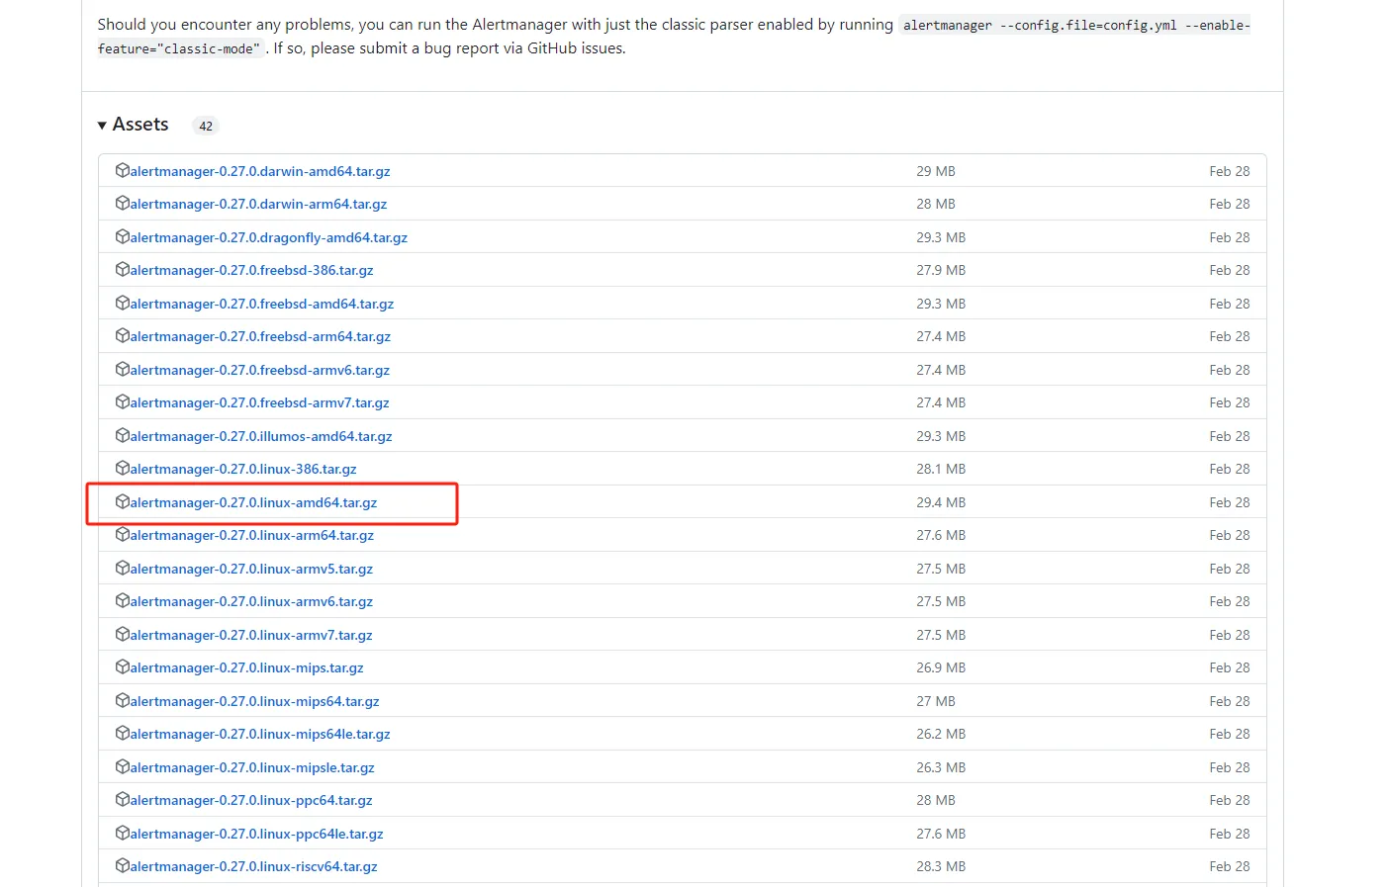This screenshot has width=1390, height=887.
Task: Click package icon beside darwin-arm64 tarball
Action: [x=123, y=203]
